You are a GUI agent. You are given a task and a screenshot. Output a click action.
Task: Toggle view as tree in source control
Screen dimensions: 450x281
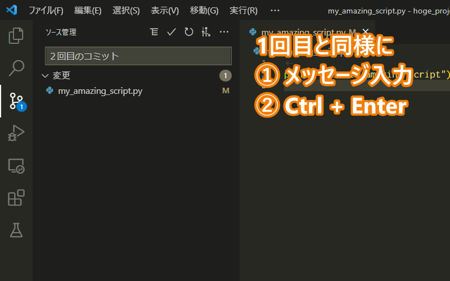(x=154, y=32)
